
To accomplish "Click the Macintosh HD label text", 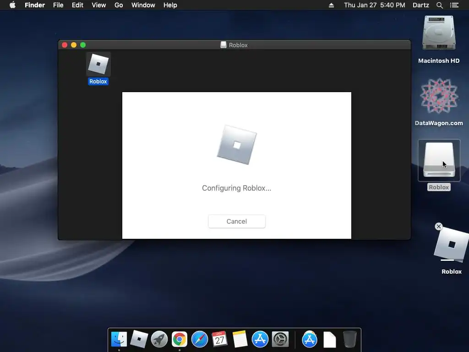I will point(439,61).
